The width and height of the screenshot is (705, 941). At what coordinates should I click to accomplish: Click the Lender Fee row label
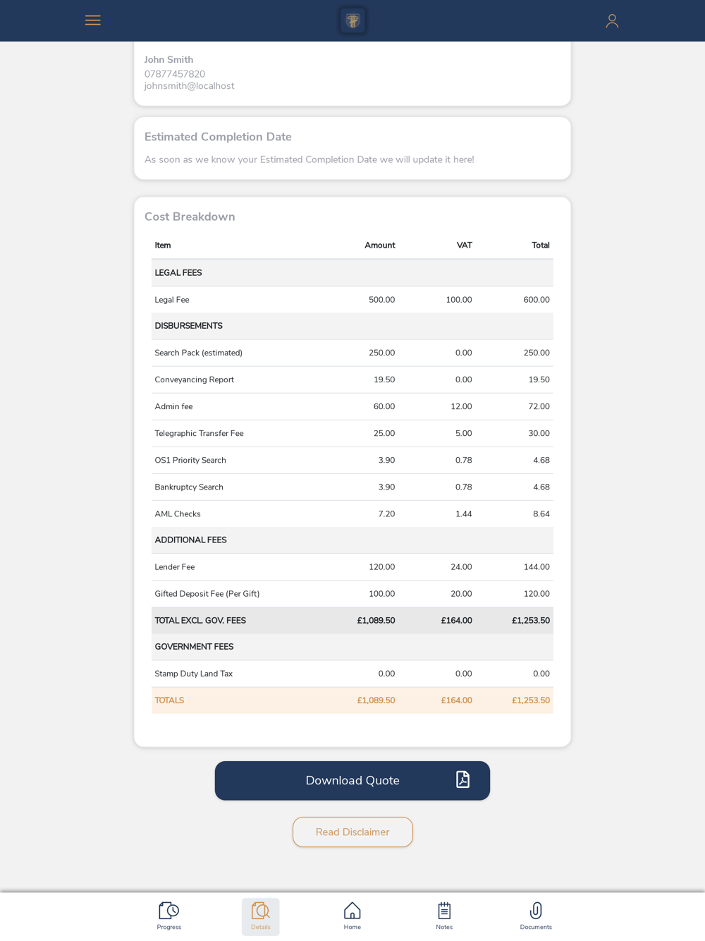pos(175,567)
